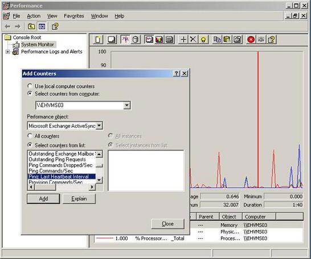Viewport: 311px width, 259px height.
Task: Click the counter list horizontal scroll thumb
Action: [45, 187]
